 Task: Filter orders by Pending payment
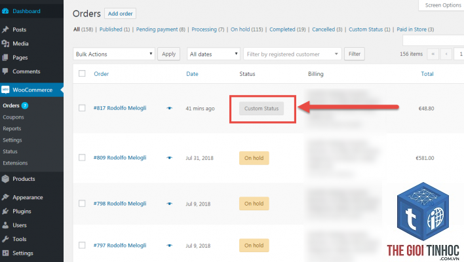coord(157,29)
